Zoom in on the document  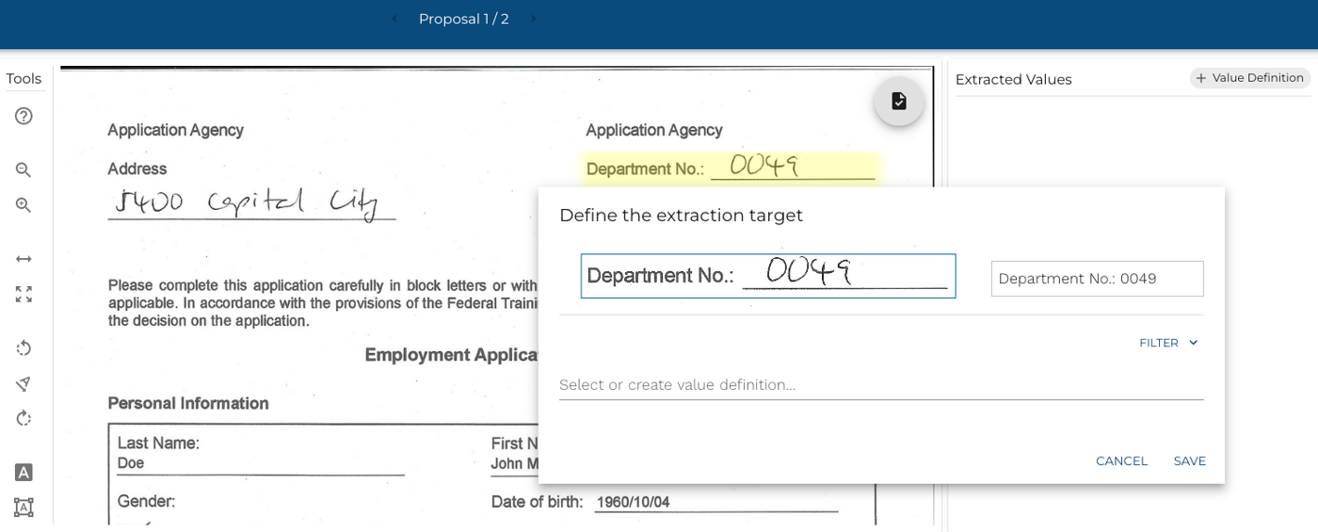click(x=24, y=204)
